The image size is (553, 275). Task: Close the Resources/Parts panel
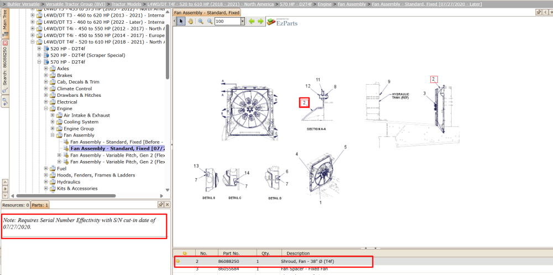click(167, 205)
